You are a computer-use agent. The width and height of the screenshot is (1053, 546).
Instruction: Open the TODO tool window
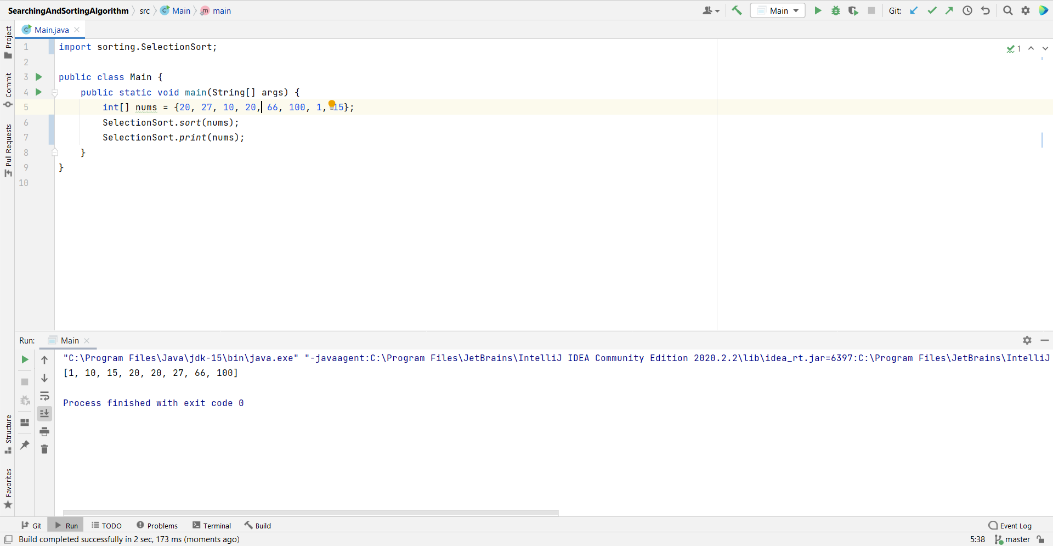coord(106,525)
